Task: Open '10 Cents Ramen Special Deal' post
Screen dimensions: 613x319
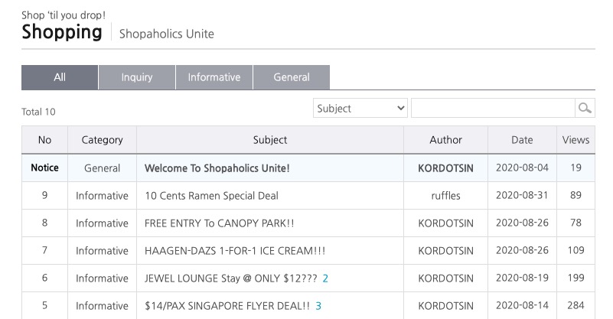Action: (211, 196)
